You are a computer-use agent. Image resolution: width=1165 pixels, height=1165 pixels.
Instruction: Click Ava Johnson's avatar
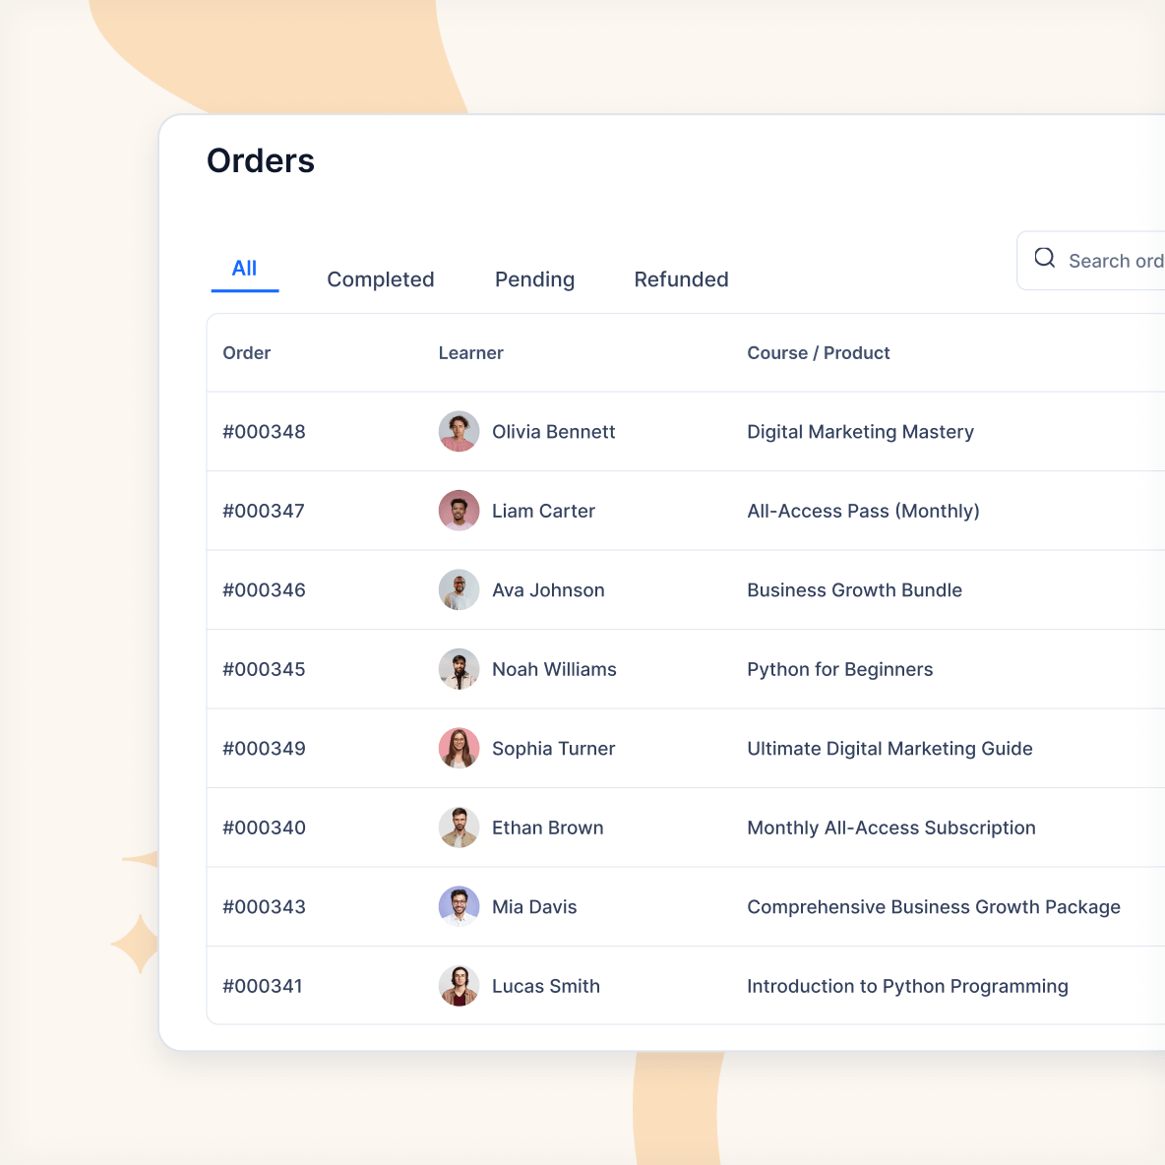click(460, 590)
